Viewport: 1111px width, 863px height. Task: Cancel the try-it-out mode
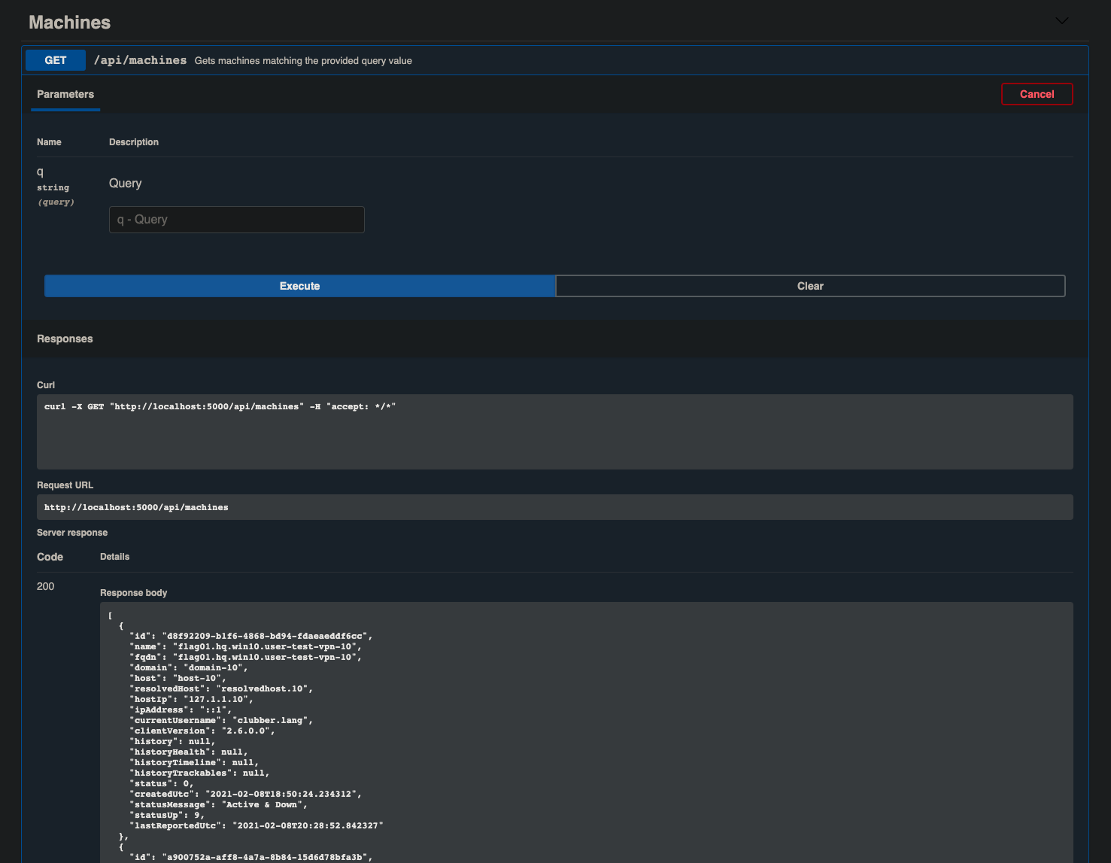(1037, 94)
